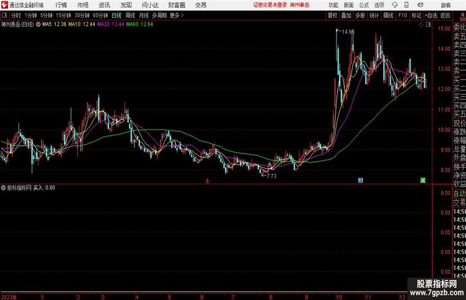Open the 行情 menu
The image size is (466, 300).
point(61,5)
